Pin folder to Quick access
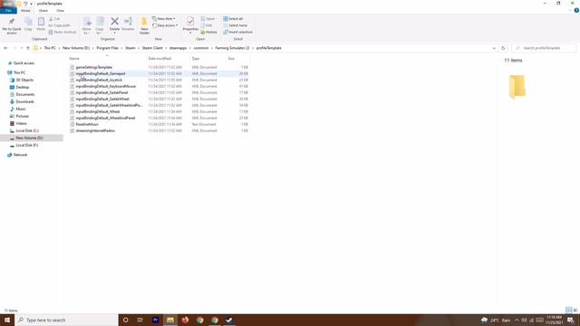580x326 pixels. 12,25
